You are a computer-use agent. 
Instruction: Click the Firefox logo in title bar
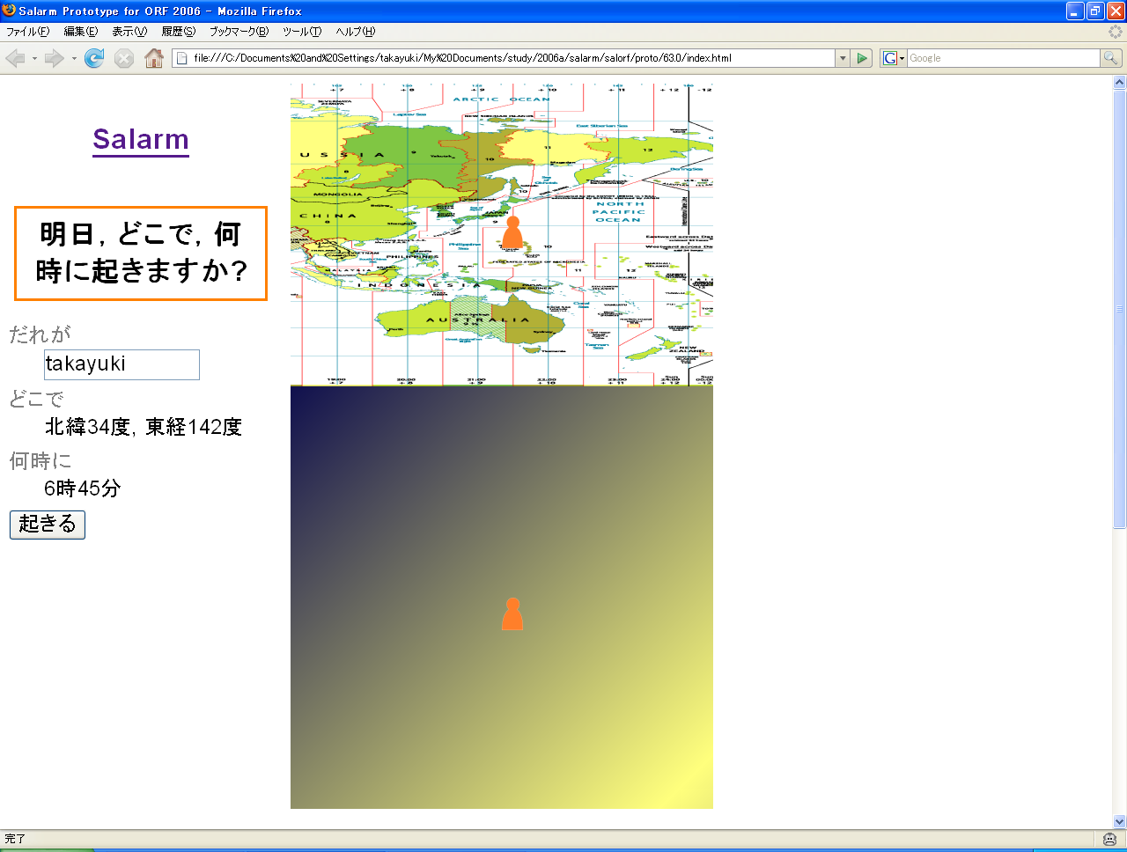click(x=9, y=11)
